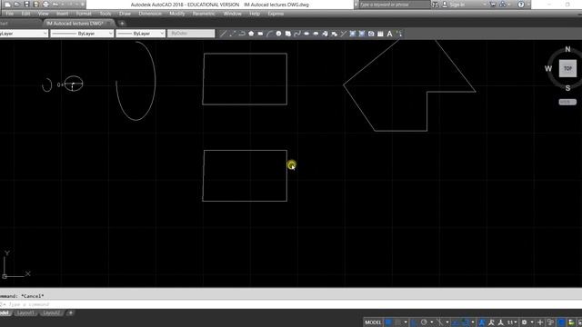The width and height of the screenshot is (582, 327).
Task: Open the ByColor plot style dropdown
Action: point(191,34)
